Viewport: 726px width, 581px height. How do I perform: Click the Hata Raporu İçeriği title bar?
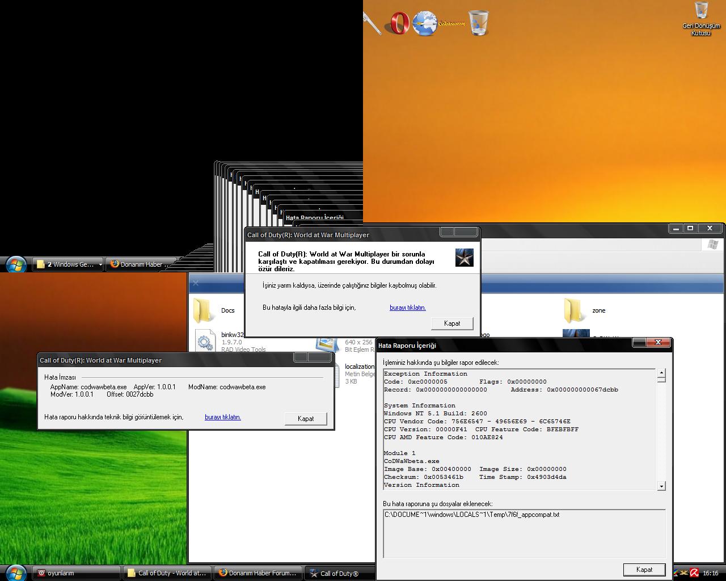pyautogui.click(x=504, y=345)
